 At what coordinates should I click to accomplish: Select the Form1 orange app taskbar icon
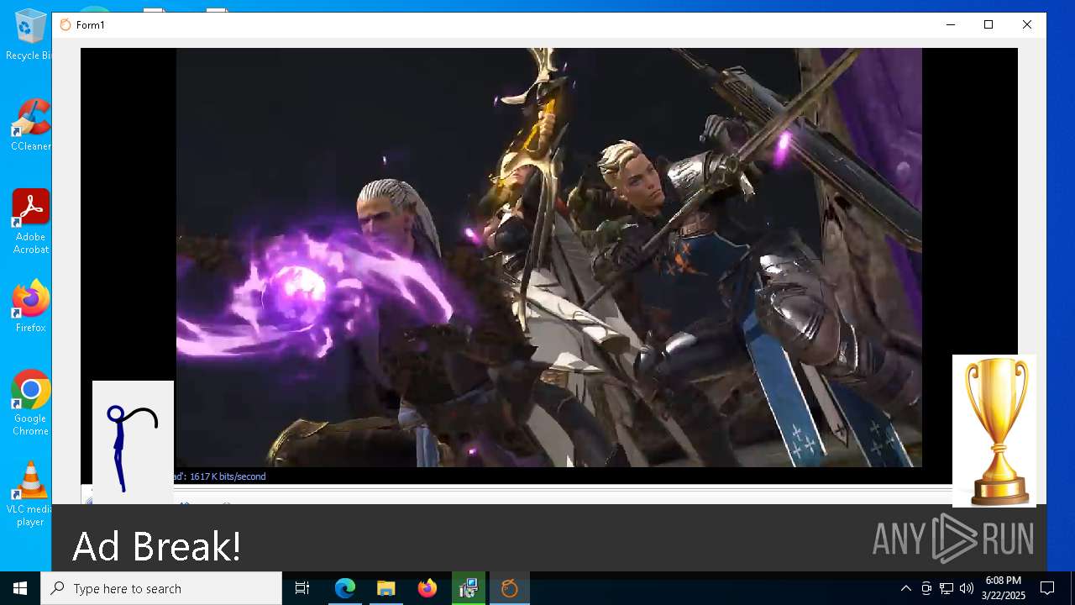click(x=510, y=588)
